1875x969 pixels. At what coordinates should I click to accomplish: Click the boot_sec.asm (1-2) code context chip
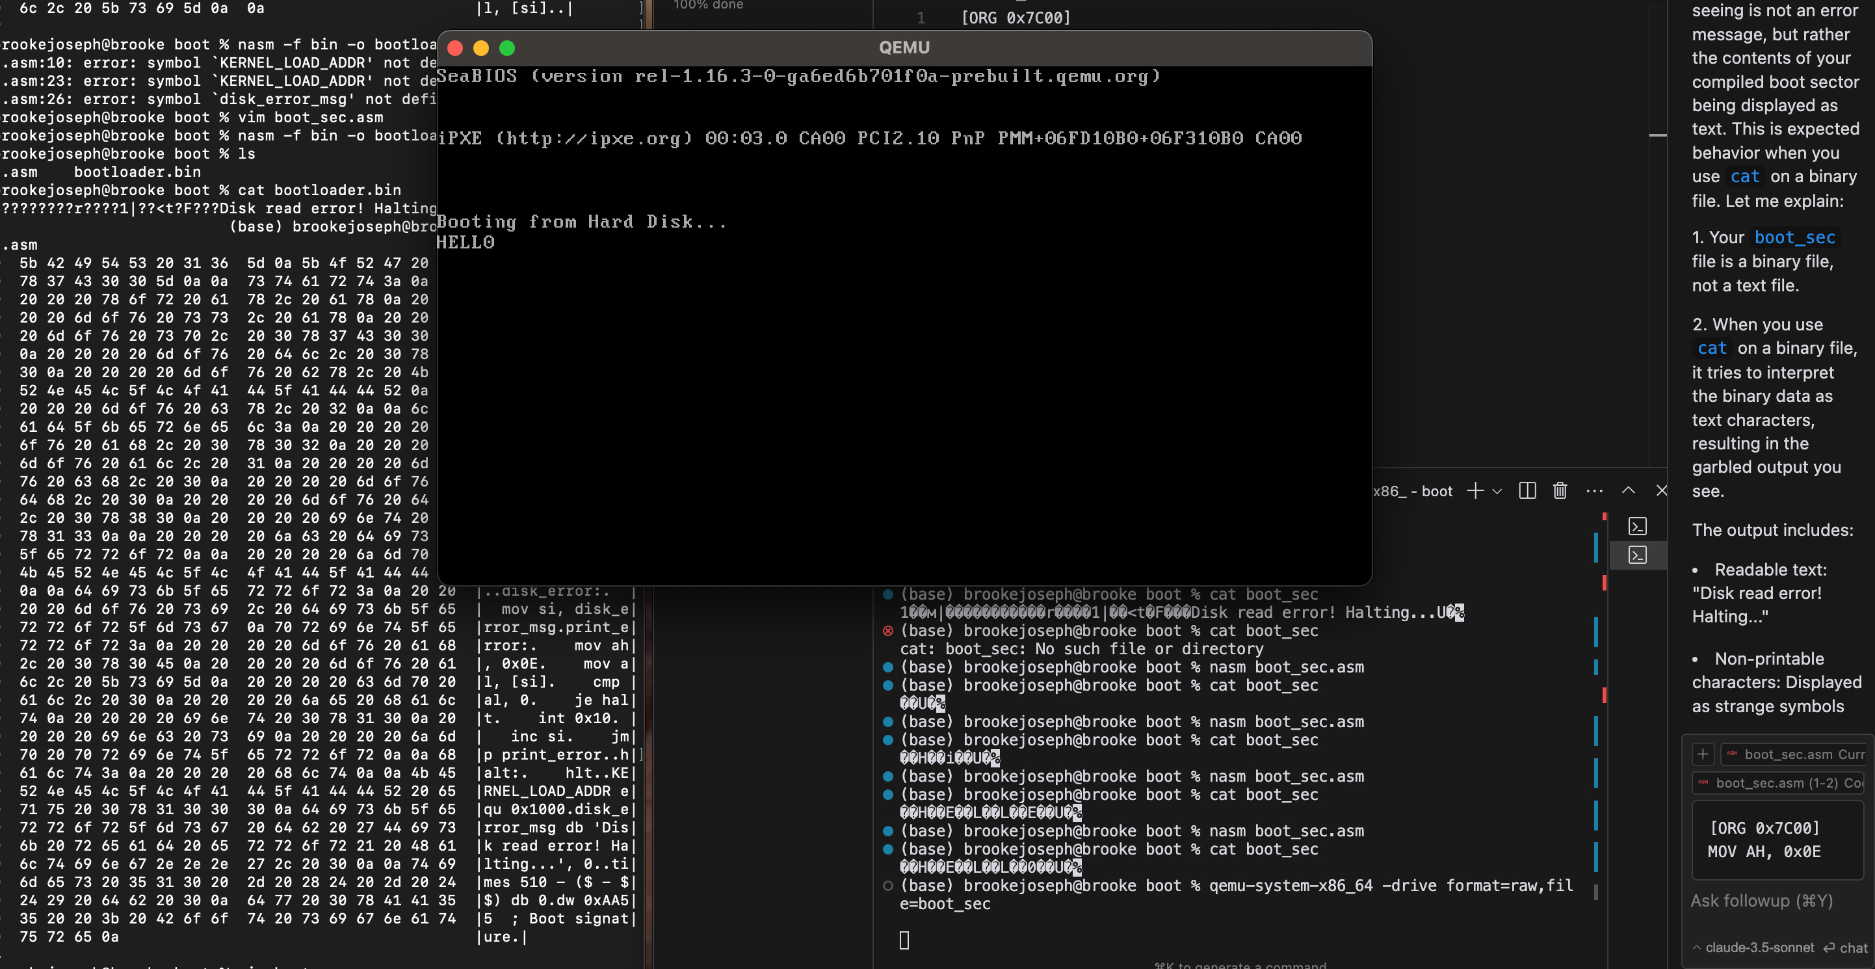(x=1779, y=784)
